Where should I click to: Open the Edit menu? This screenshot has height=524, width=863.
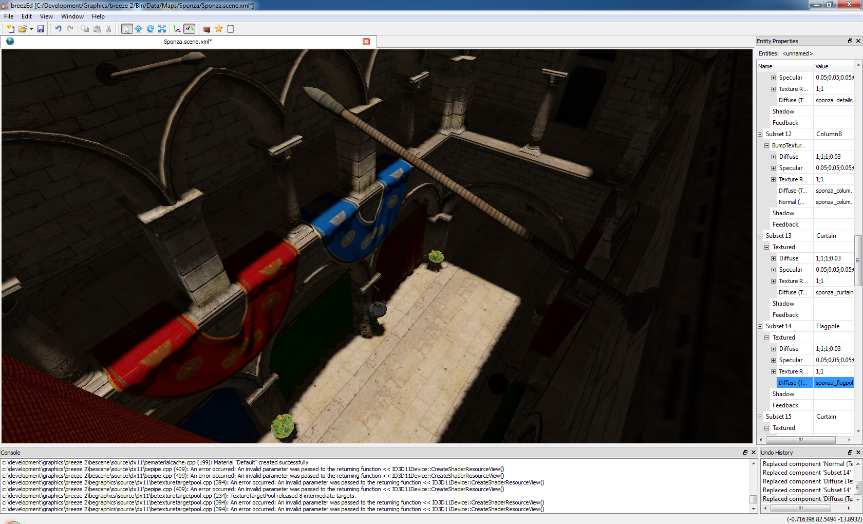tap(27, 16)
